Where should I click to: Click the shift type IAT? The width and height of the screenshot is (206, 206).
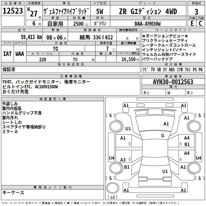click(x=7, y=54)
